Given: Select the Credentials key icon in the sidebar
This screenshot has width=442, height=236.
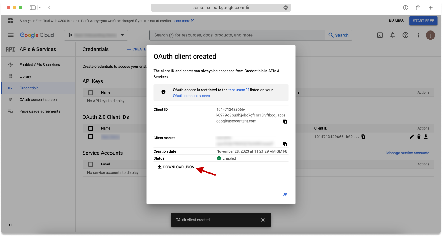Looking at the screenshot, I should 10,88.
